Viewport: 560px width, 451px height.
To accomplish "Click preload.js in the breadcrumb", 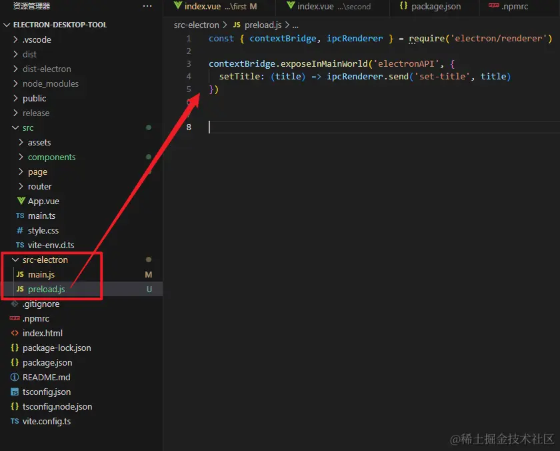I will (x=263, y=25).
